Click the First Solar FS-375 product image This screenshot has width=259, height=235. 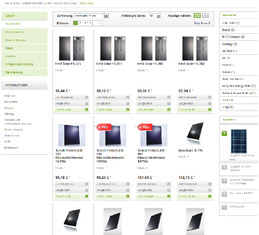(72, 48)
